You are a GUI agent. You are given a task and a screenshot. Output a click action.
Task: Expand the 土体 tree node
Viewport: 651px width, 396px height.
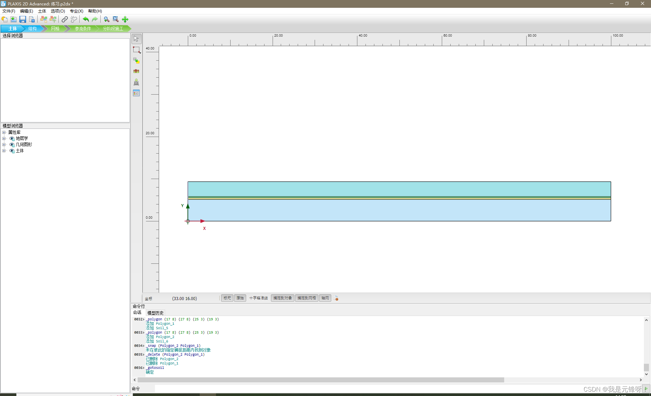[4, 151]
